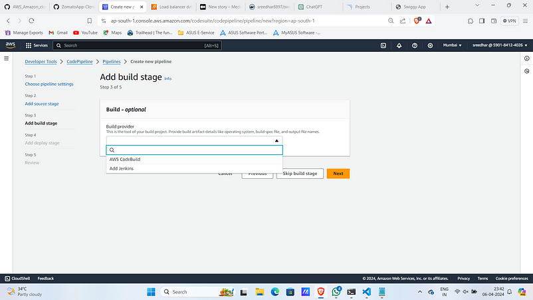This screenshot has height=300, width=533.
Task: Open the Brave browser taskbar icon
Action: pos(320,292)
